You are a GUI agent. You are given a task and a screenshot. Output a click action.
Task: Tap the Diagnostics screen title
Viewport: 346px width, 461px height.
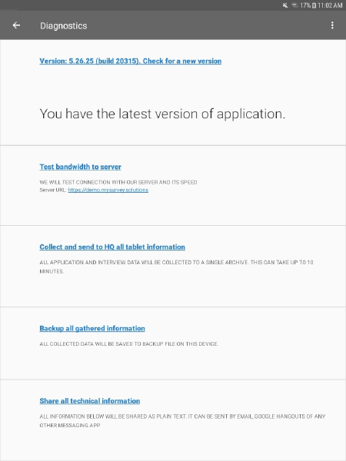pos(64,26)
